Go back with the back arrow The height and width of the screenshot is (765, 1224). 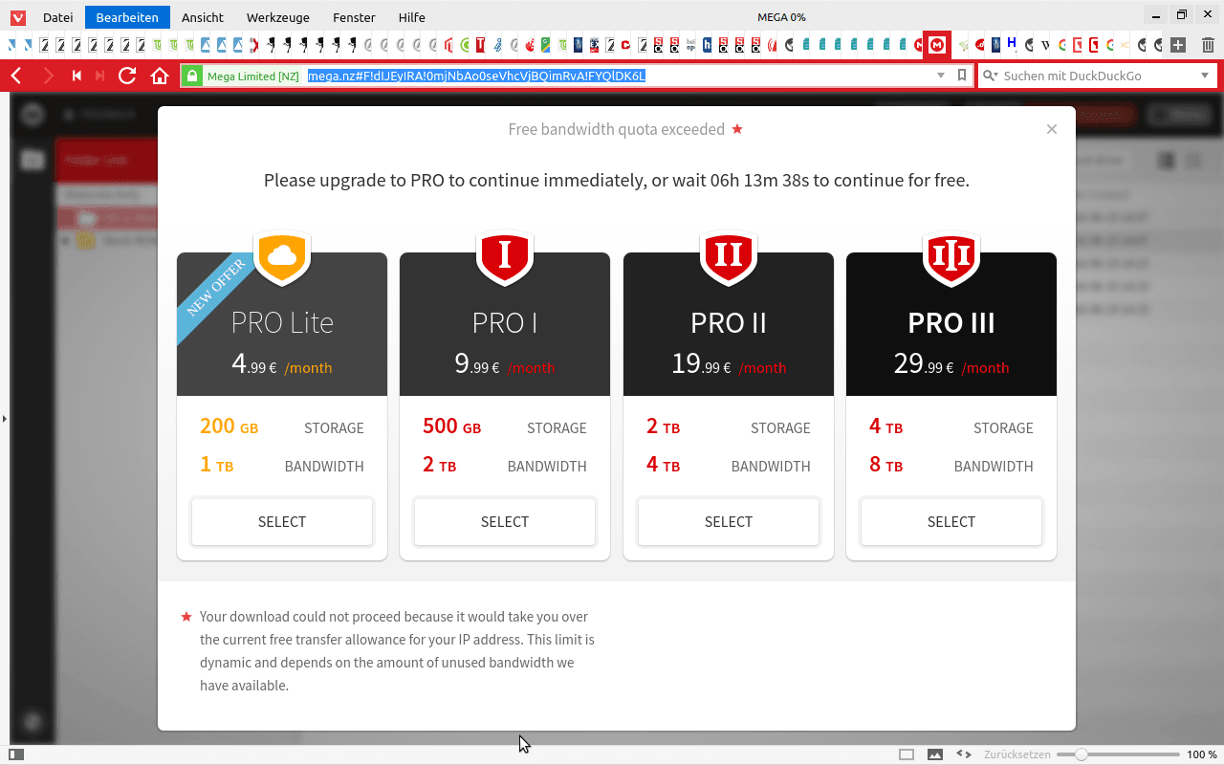coord(16,76)
